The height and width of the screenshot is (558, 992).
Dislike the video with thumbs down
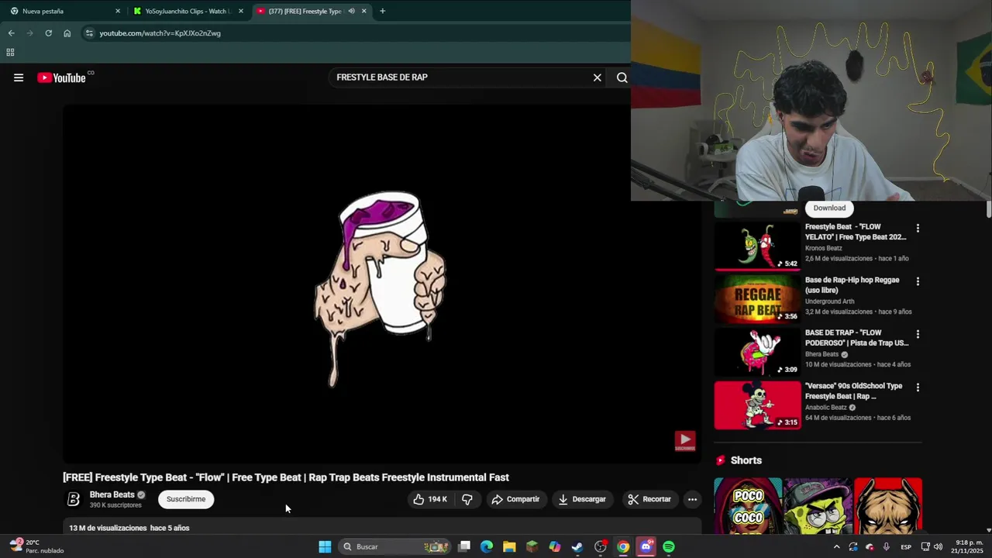pyautogui.click(x=467, y=499)
